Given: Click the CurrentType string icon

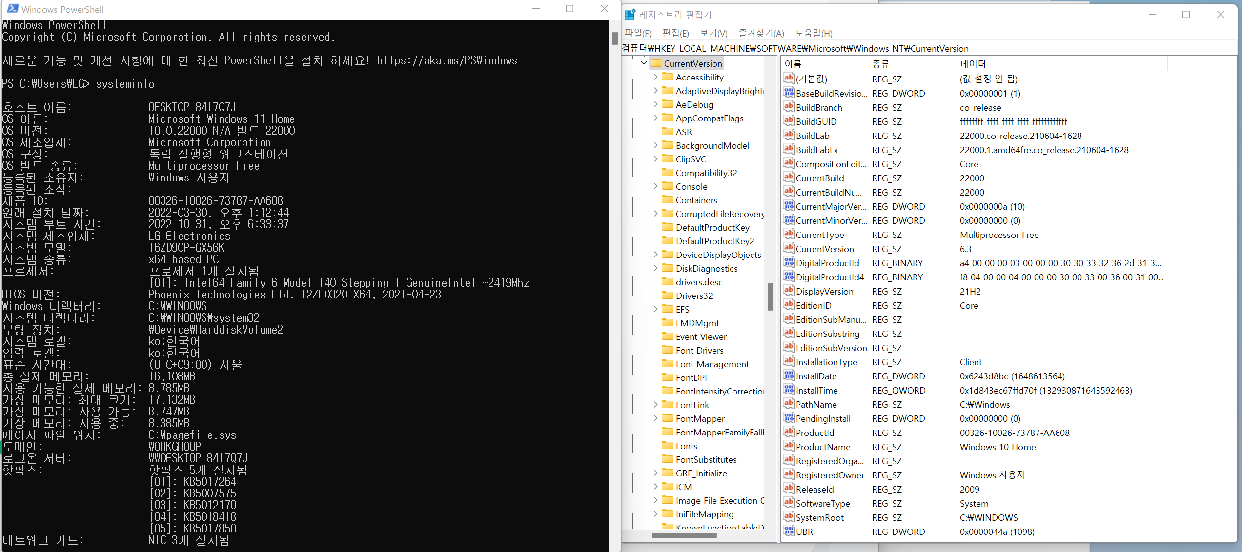Looking at the screenshot, I should click(x=789, y=234).
